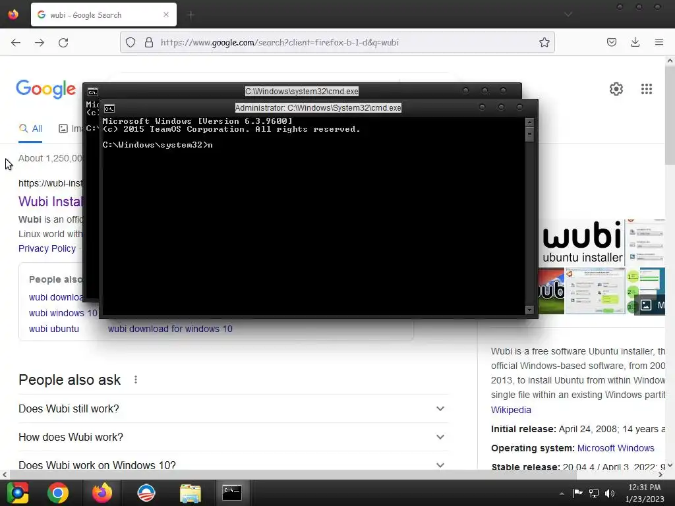This screenshot has width=675, height=506.
Task: Click cmd scrollbar up arrow
Action: coord(529,122)
